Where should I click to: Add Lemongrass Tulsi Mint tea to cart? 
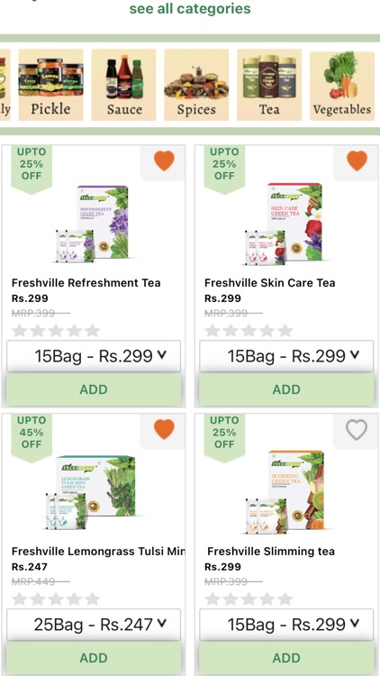(x=94, y=658)
